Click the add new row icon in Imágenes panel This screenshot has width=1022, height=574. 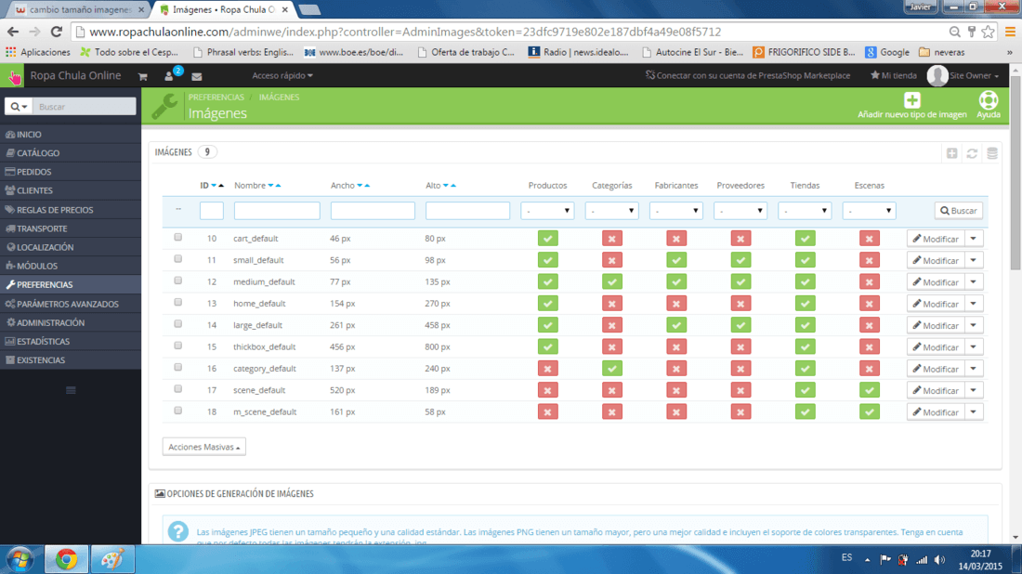tap(951, 153)
